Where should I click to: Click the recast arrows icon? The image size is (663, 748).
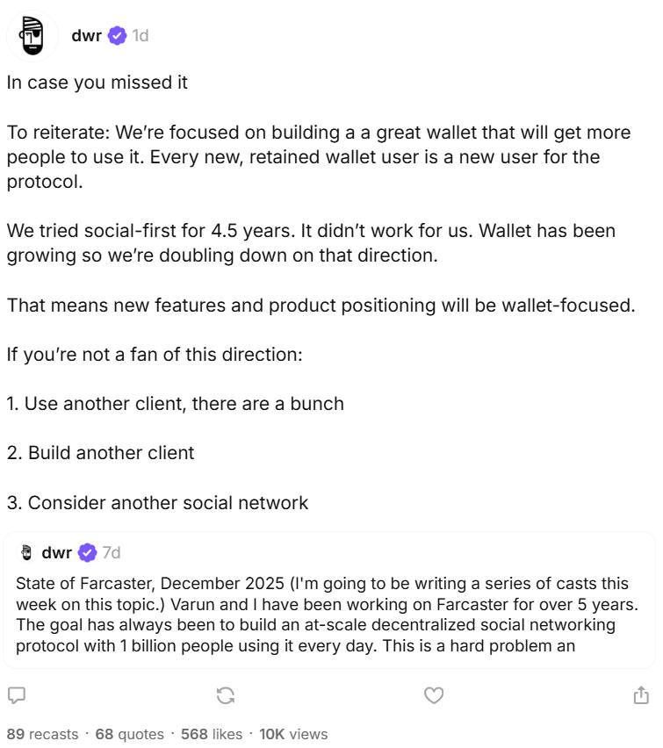[226, 695]
